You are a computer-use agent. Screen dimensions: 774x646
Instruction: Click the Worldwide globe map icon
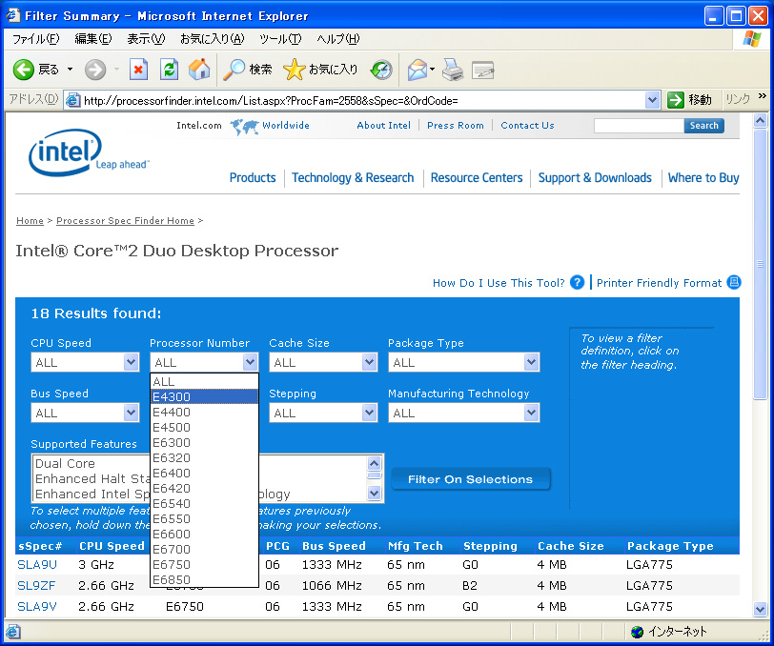click(244, 127)
